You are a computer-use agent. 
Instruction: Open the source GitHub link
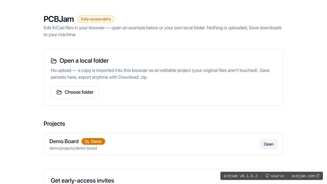tap(275, 176)
